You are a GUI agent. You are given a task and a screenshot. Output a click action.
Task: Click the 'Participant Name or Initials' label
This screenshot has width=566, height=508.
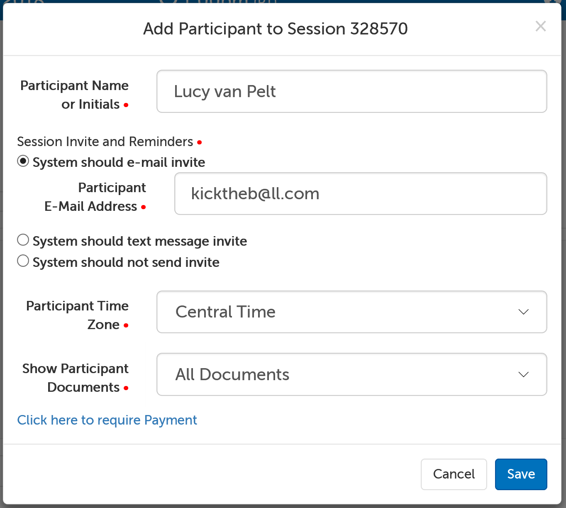click(74, 95)
